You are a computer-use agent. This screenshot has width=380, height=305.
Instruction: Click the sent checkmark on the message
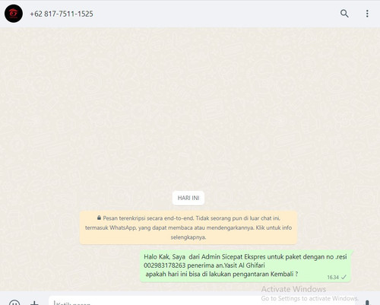click(x=344, y=277)
